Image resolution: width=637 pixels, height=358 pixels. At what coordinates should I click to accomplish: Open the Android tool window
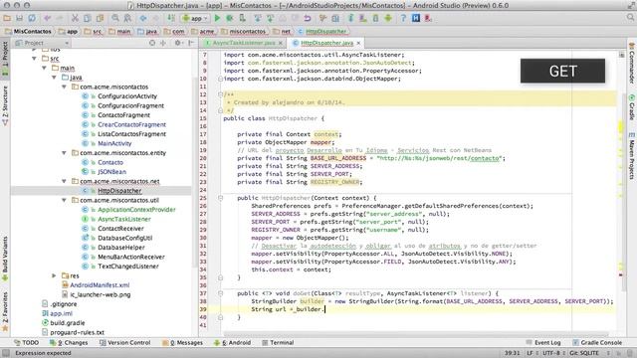point(232,342)
